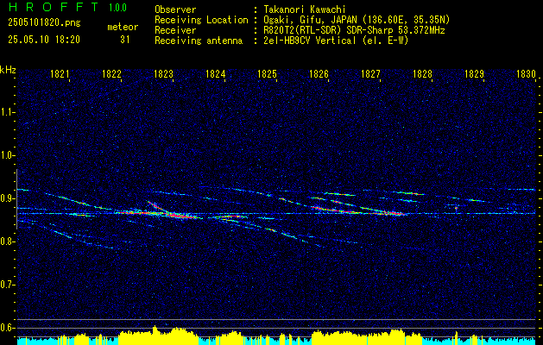Click the 1821 time marker
543x345 pixels.
(60, 73)
